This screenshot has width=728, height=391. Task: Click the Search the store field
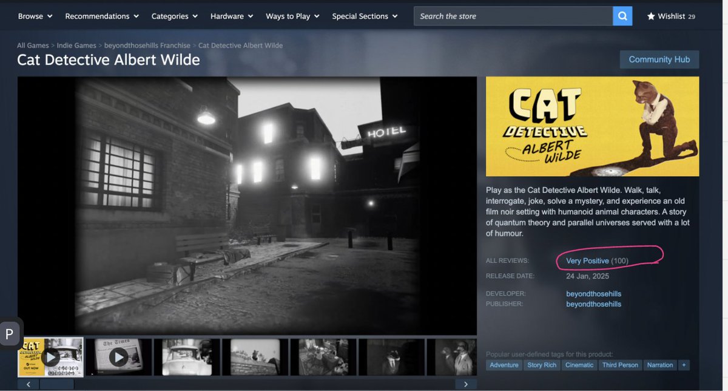coord(513,16)
